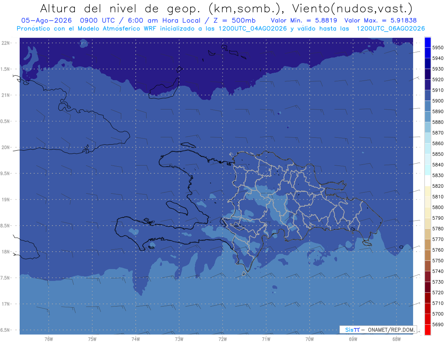Screen dimensions: 445x344
Task: Click the '5770' color bar value
Action: coord(438,239)
